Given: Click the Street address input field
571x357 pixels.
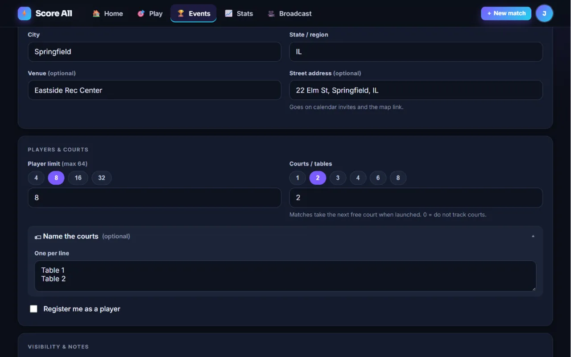Looking at the screenshot, I should (416, 90).
